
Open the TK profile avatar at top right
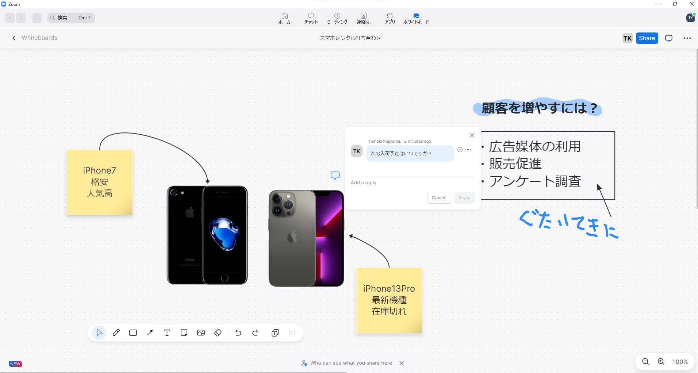click(x=691, y=18)
